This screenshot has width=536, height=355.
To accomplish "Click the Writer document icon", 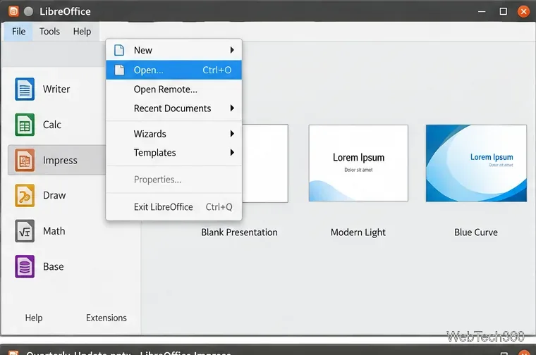I will pyautogui.click(x=25, y=89).
